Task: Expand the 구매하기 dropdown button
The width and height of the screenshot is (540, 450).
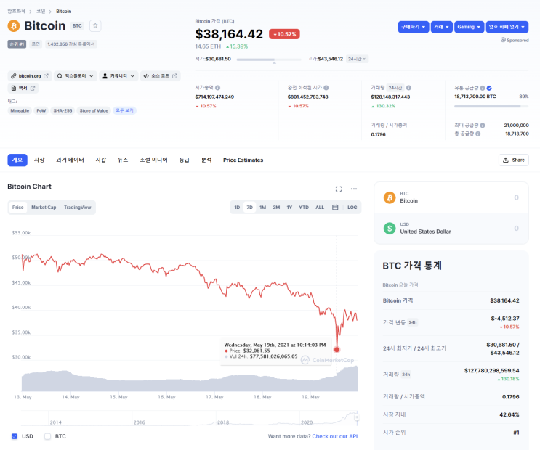Action: tap(414, 27)
